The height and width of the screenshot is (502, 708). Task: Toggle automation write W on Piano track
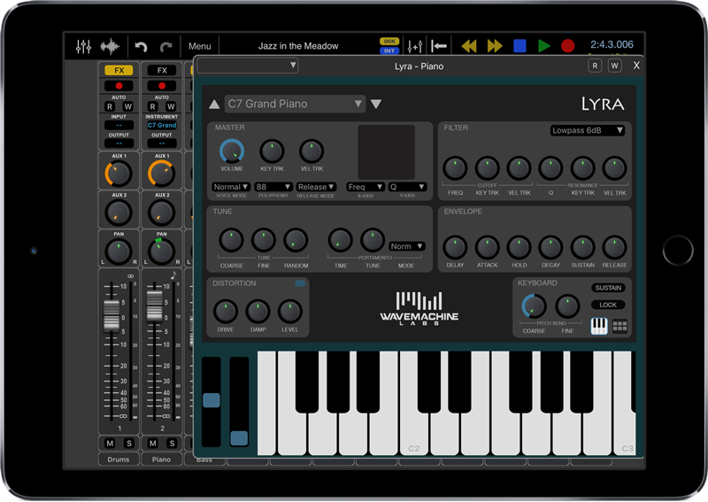click(x=171, y=106)
